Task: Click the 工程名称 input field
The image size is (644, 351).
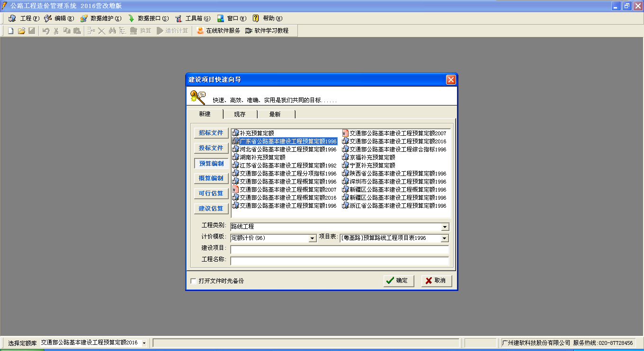Action: click(340, 260)
